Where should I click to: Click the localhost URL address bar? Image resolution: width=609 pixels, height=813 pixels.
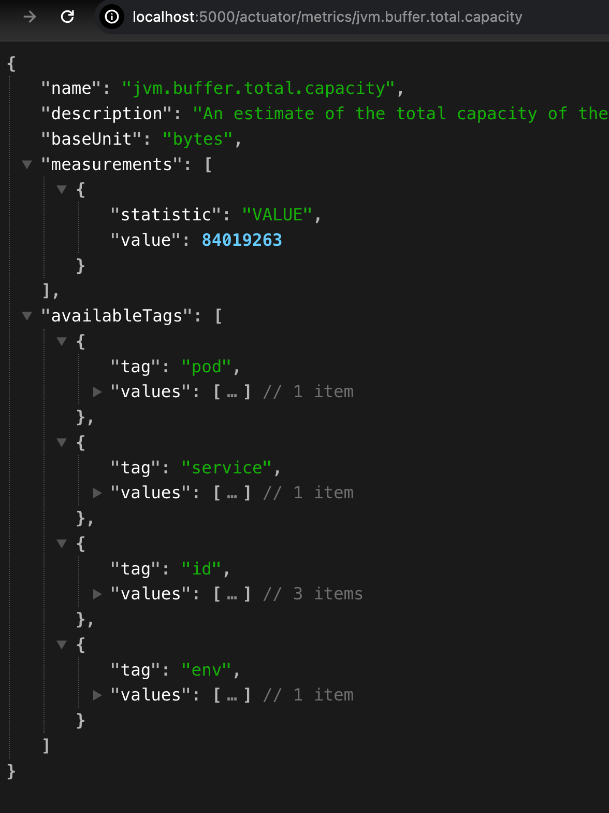coord(327,17)
